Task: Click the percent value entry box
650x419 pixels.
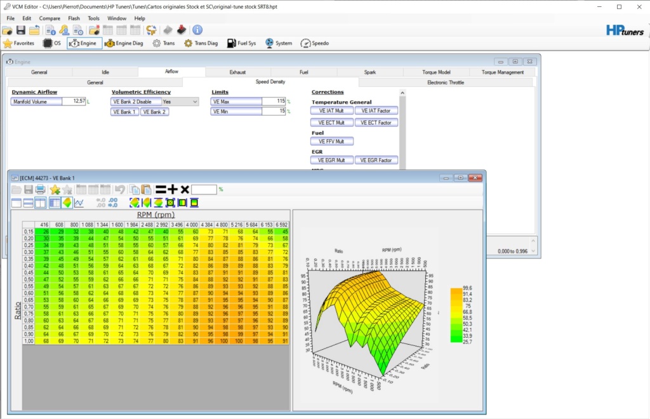Action: click(204, 190)
